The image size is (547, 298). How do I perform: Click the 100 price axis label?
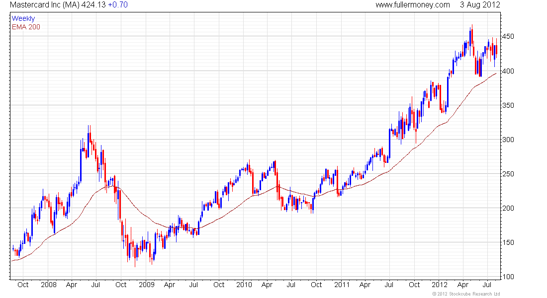click(x=508, y=277)
